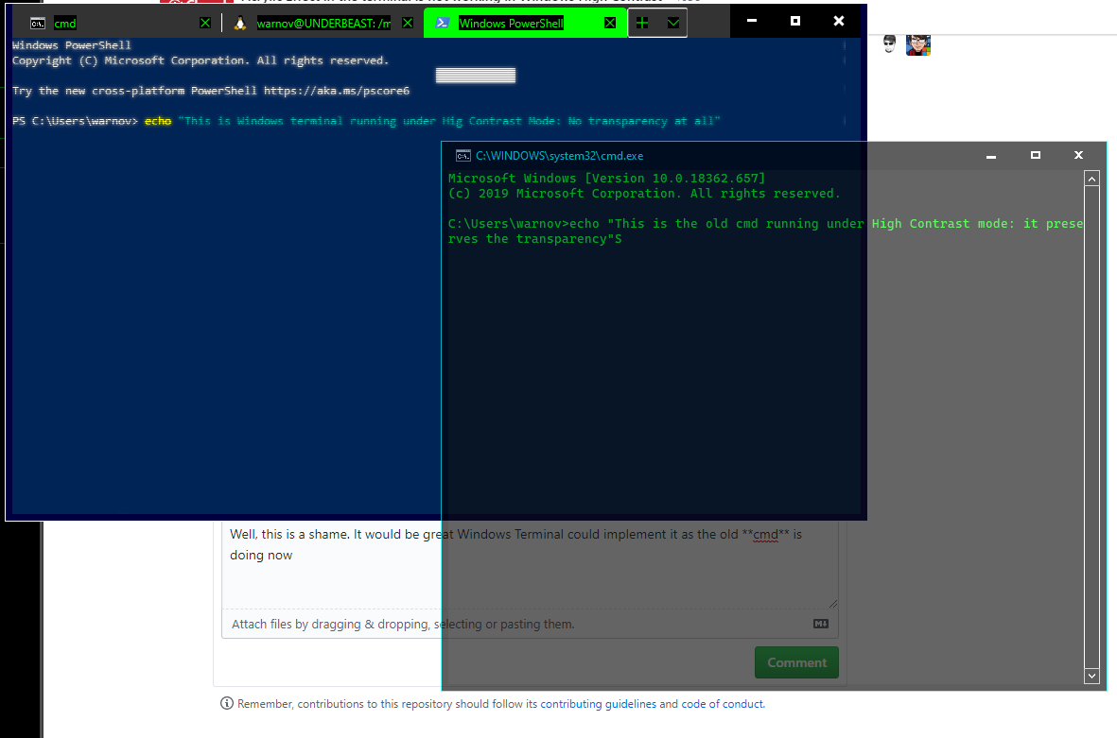The height and width of the screenshot is (738, 1117).
Task: Close the cmd.exe window
Action: 1078,155
